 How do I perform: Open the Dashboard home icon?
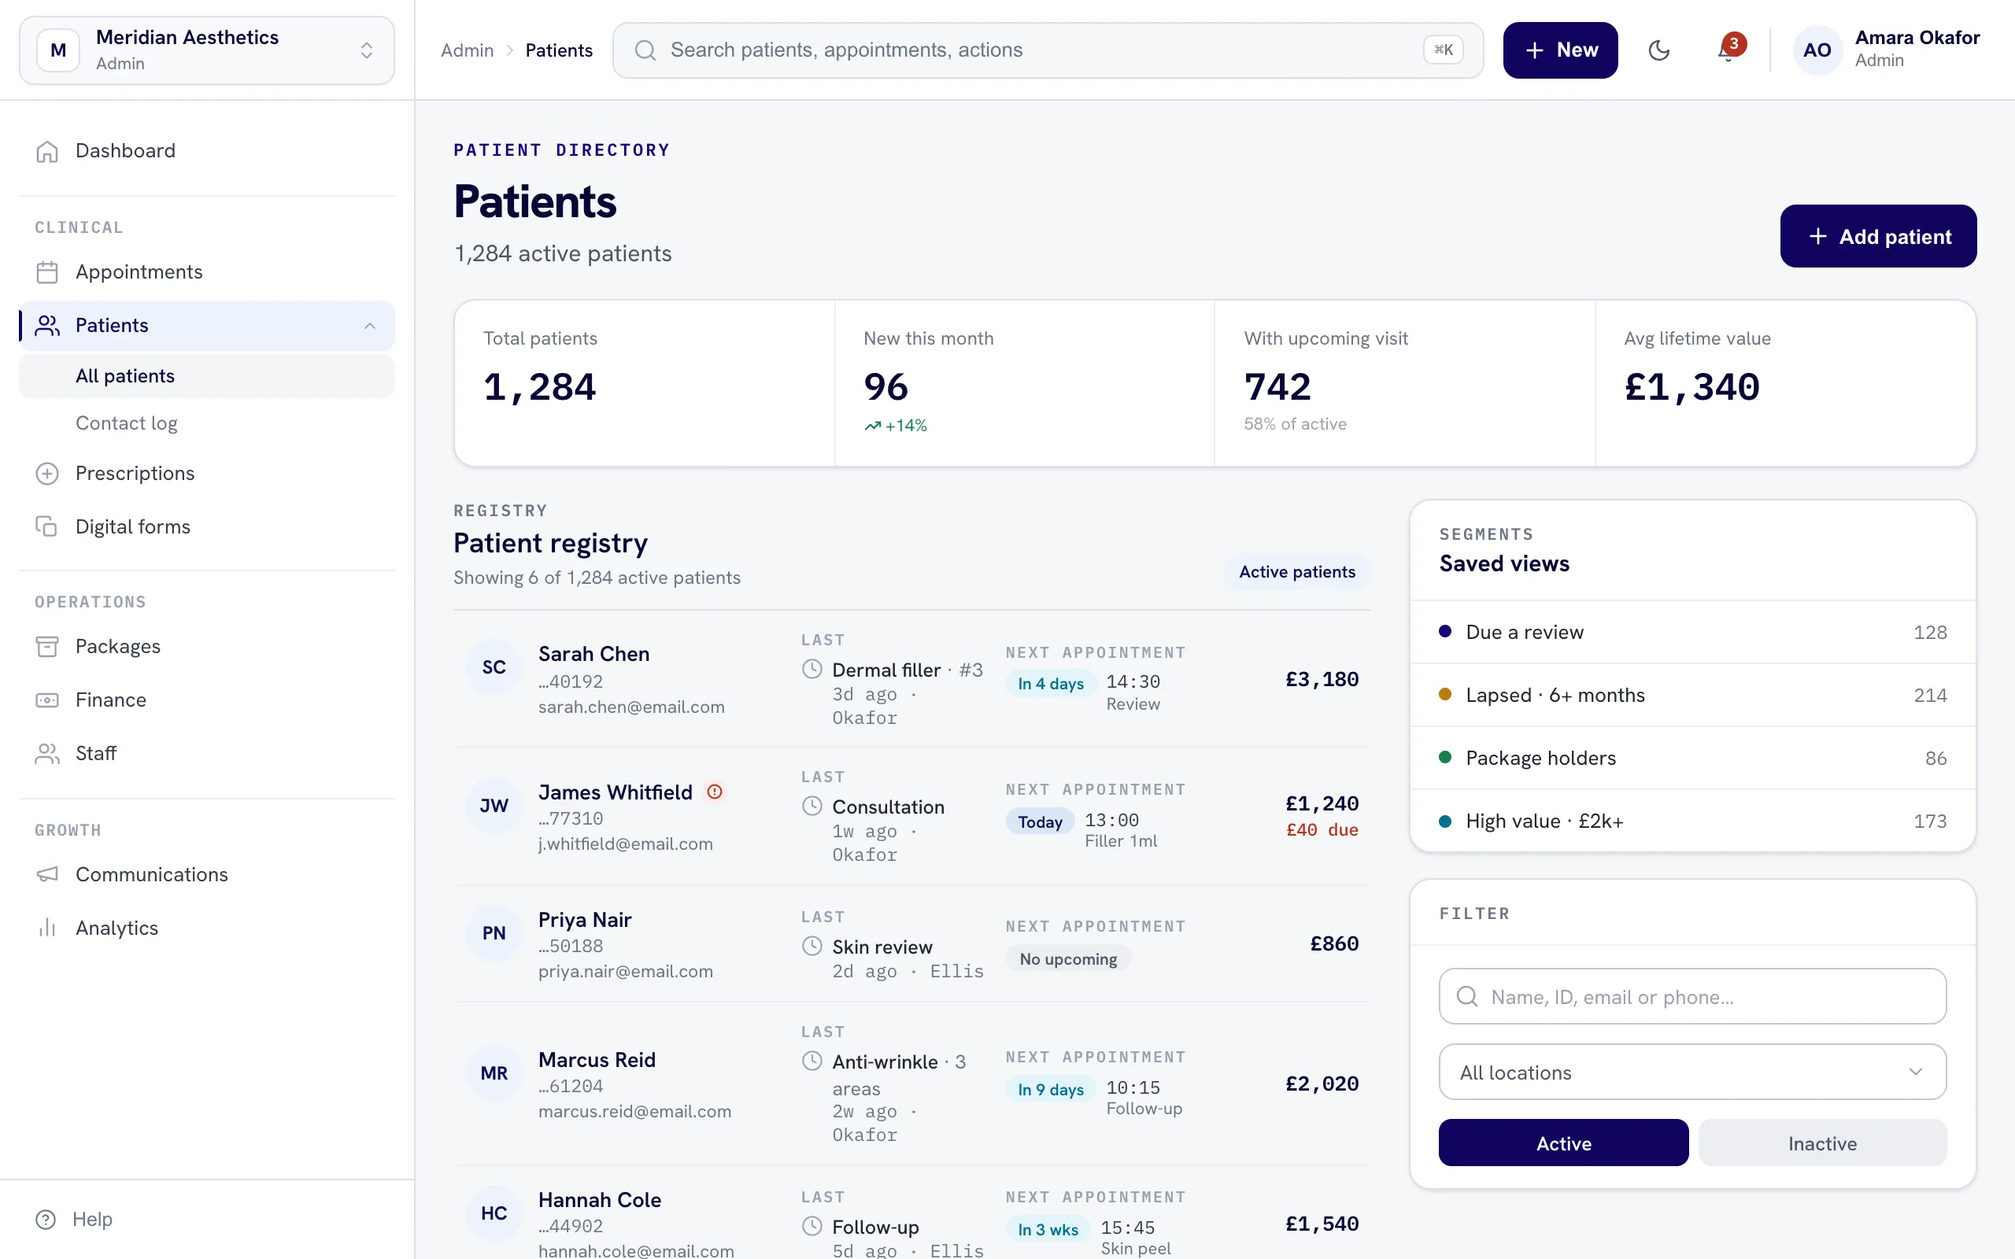47,151
